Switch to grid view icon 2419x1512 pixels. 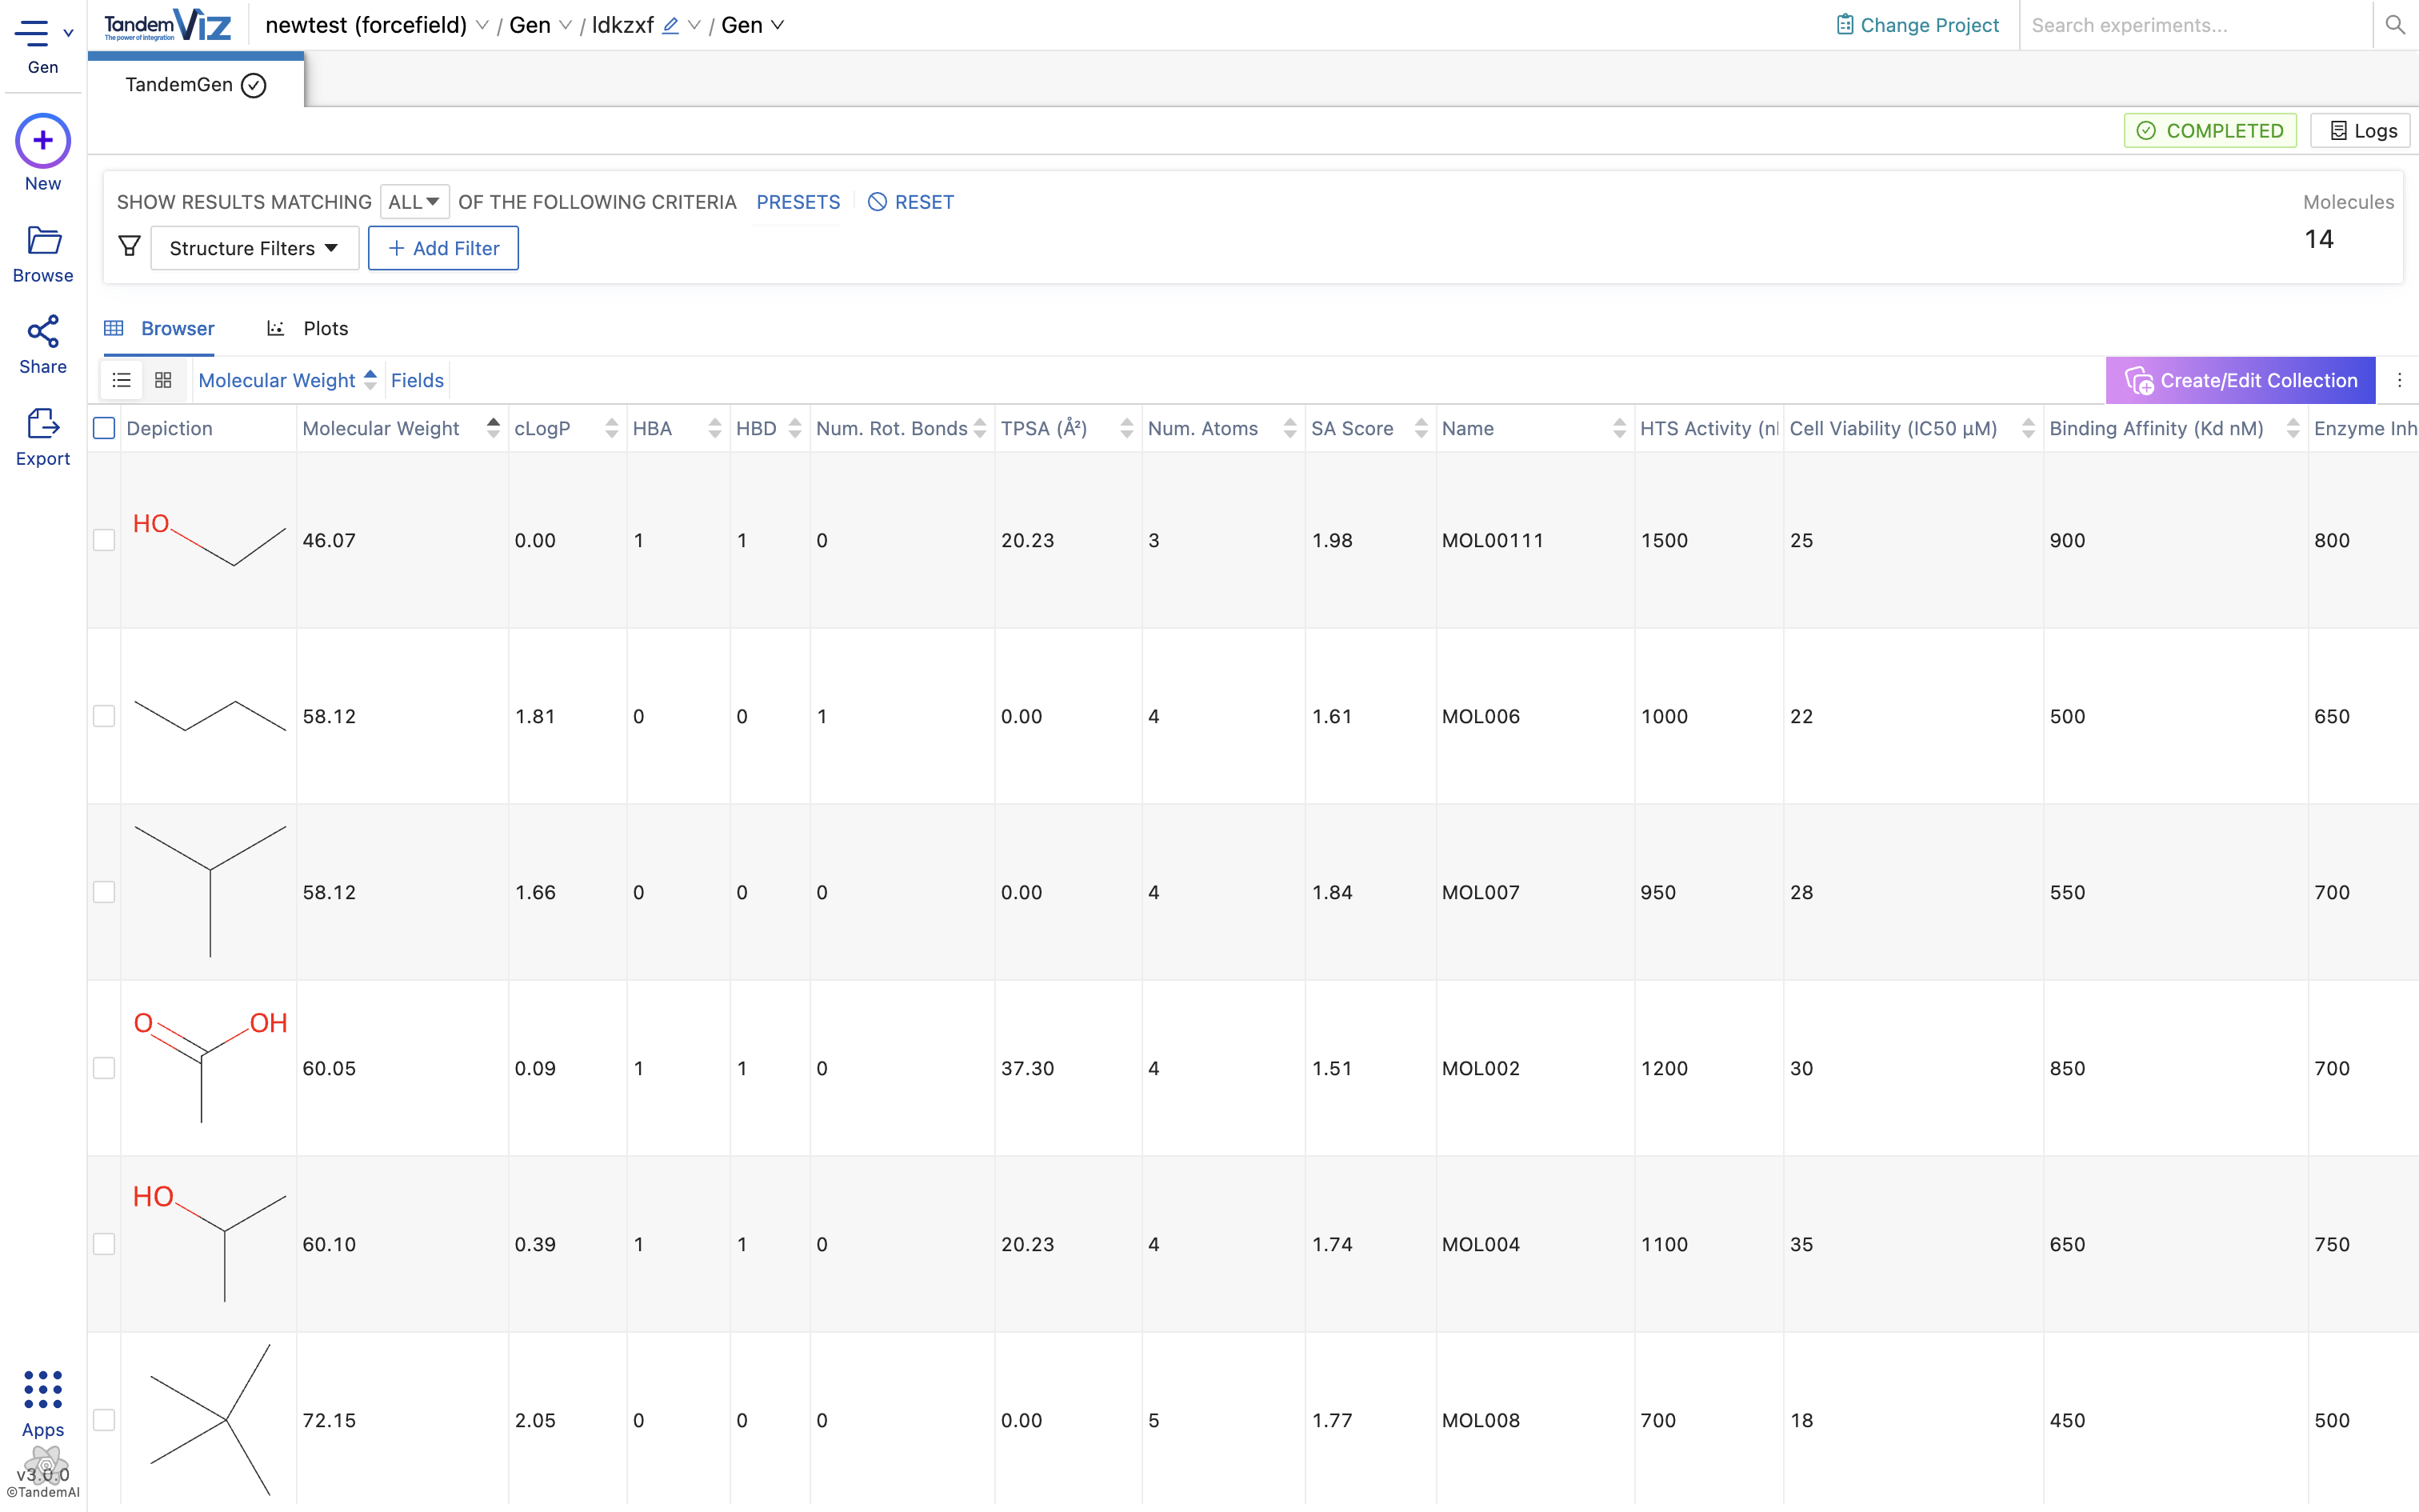(163, 380)
